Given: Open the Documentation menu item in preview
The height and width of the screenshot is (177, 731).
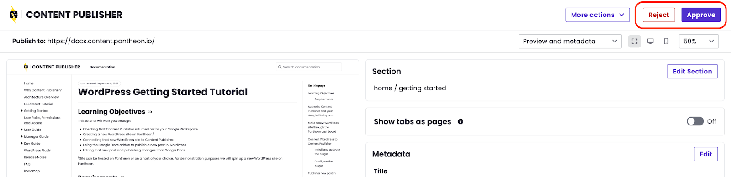Looking at the screenshot, I should [x=102, y=67].
